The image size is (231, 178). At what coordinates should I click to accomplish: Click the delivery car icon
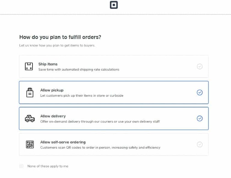click(x=29, y=118)
